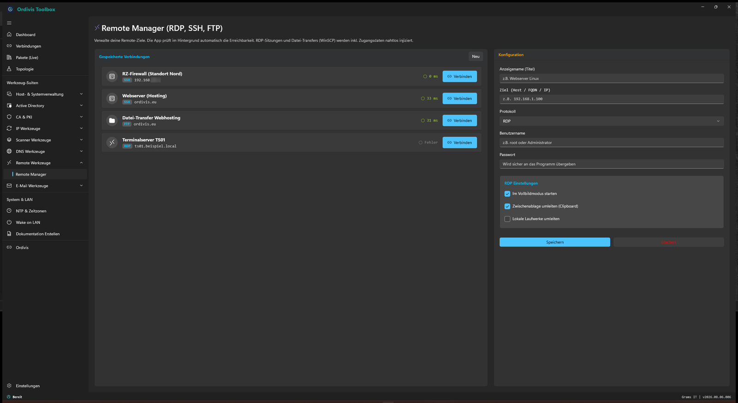The height and width of the screenshot is (403, 738).
Task: Click version v2026.08.06.006 in status bar
Action: click(x=717, y=397)
